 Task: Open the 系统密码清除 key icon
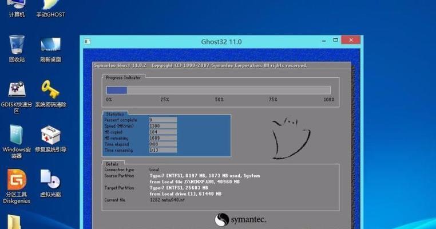point(50,93)
